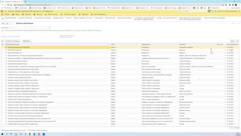Screen dimensions: 241x136
Task: Open the 1C sections menu hamburger icon
Action: click(6, 11)
